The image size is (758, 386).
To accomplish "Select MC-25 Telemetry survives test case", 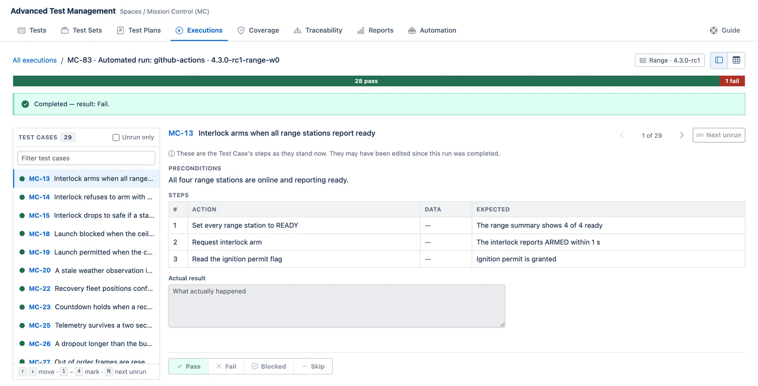I will (87, 326).
